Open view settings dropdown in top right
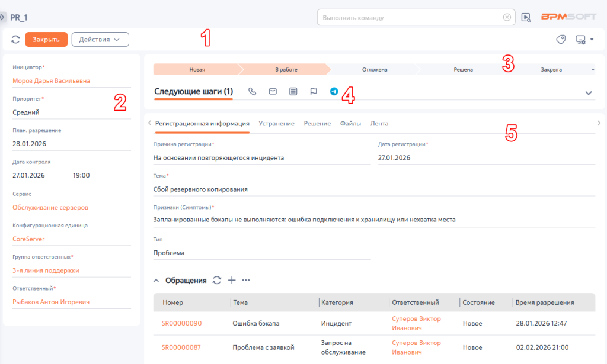 pyautogui.click(x=584, y=40)
